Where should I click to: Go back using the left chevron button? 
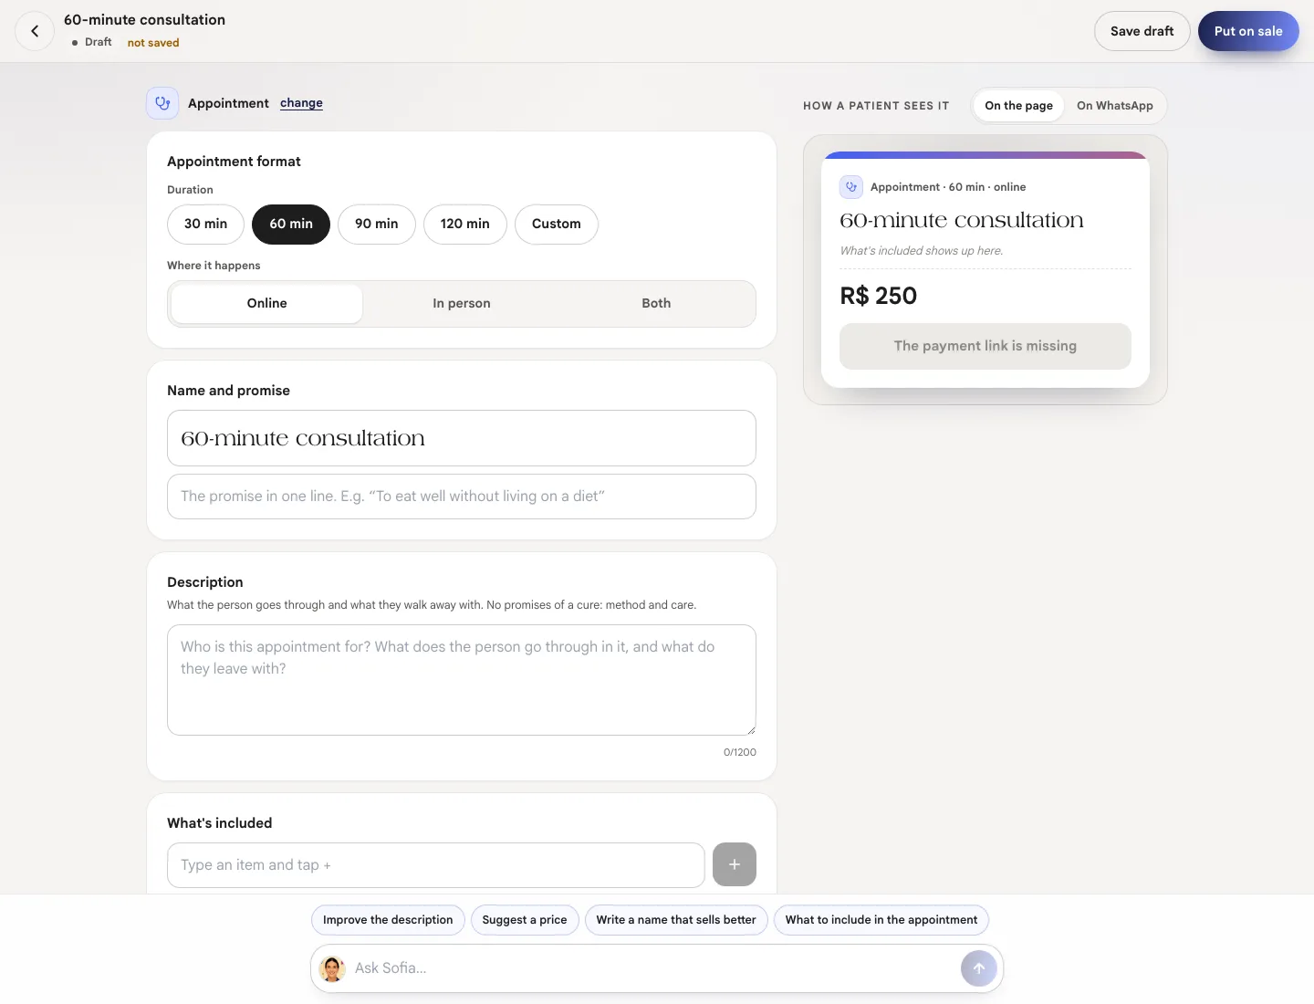click(x=35, y=31)
